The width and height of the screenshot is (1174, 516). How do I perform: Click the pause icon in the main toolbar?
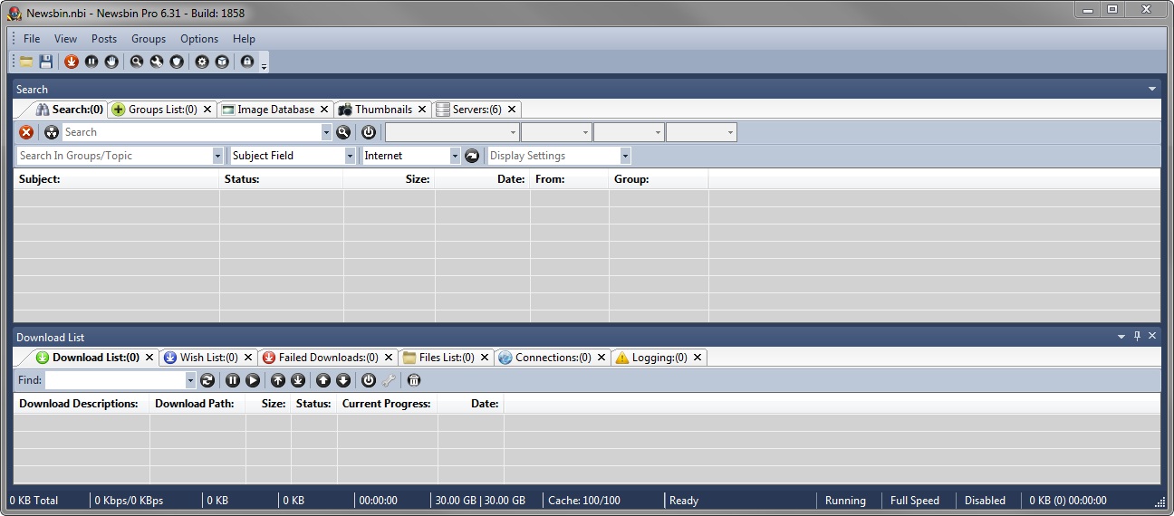pyautogui.click(x=91, y=62)
